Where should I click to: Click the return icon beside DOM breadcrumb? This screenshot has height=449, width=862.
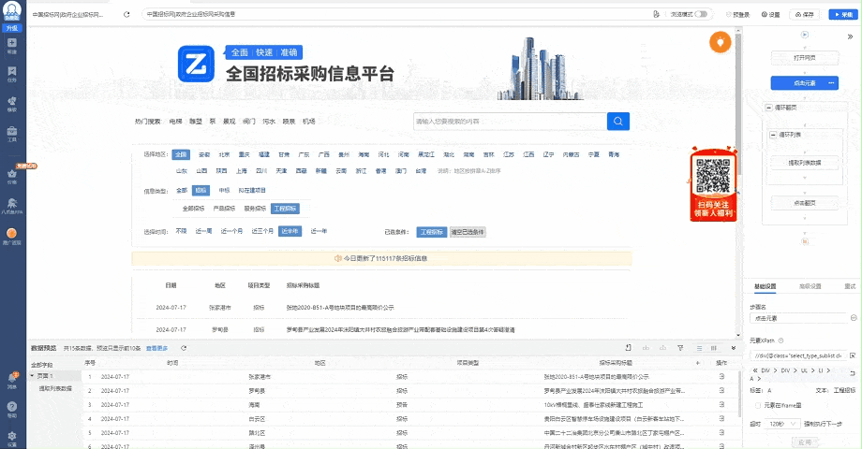(853, 372)
